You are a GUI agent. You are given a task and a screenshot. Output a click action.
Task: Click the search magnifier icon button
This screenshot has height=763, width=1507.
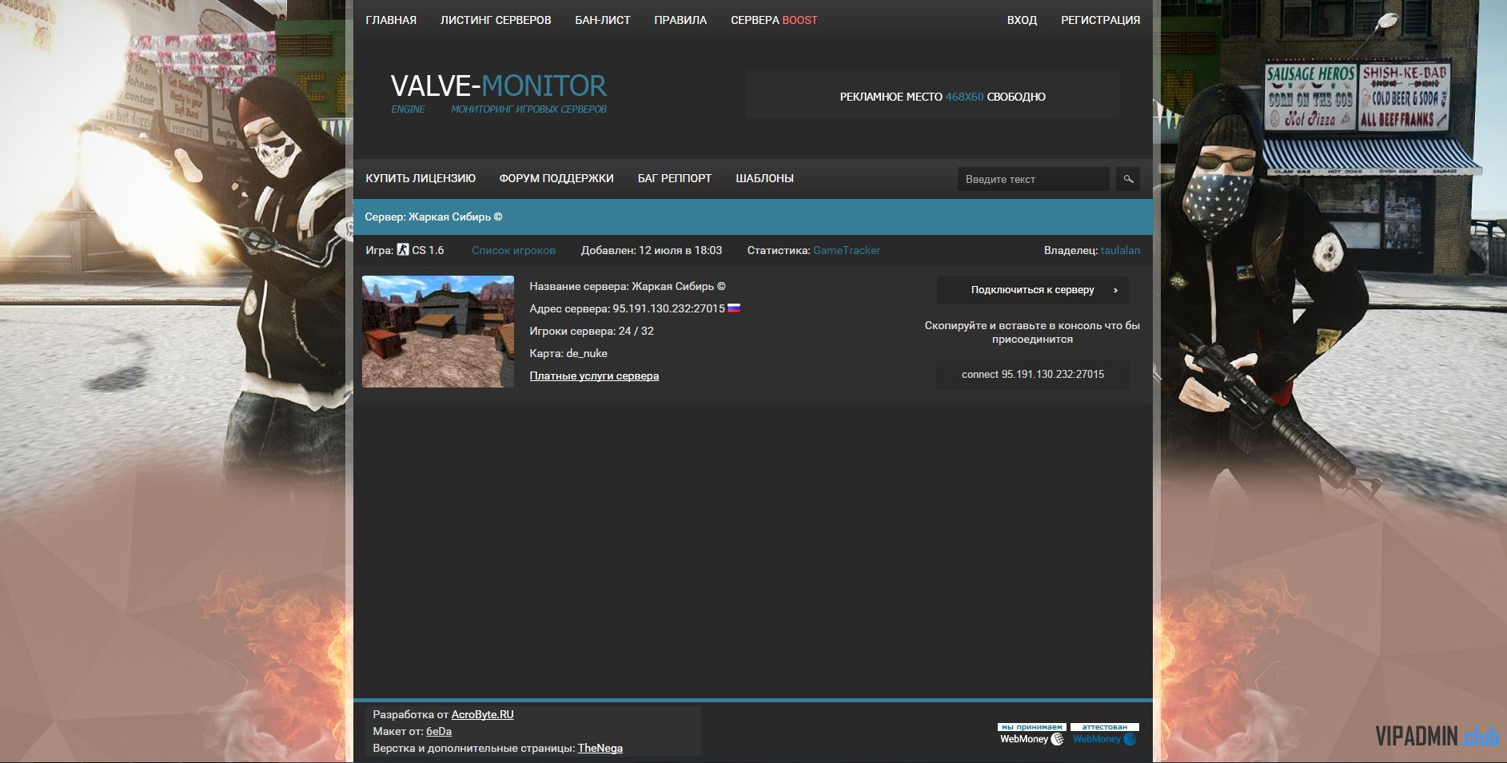click(1128, 179)
